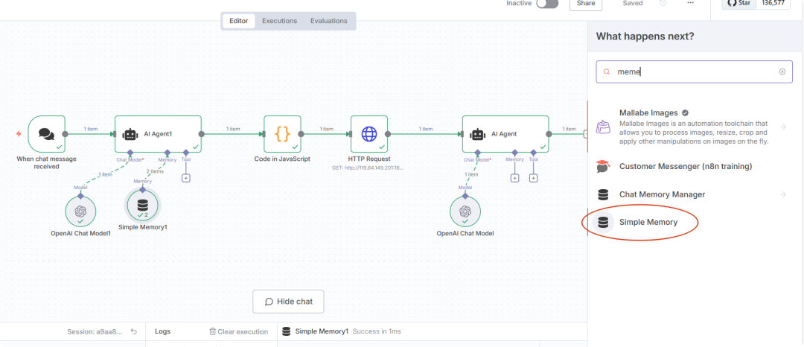Select the OpenAI Chat Model node
The width and height of the screenshot is (804, 347).
pyautogui.click(x=465, y=211)
